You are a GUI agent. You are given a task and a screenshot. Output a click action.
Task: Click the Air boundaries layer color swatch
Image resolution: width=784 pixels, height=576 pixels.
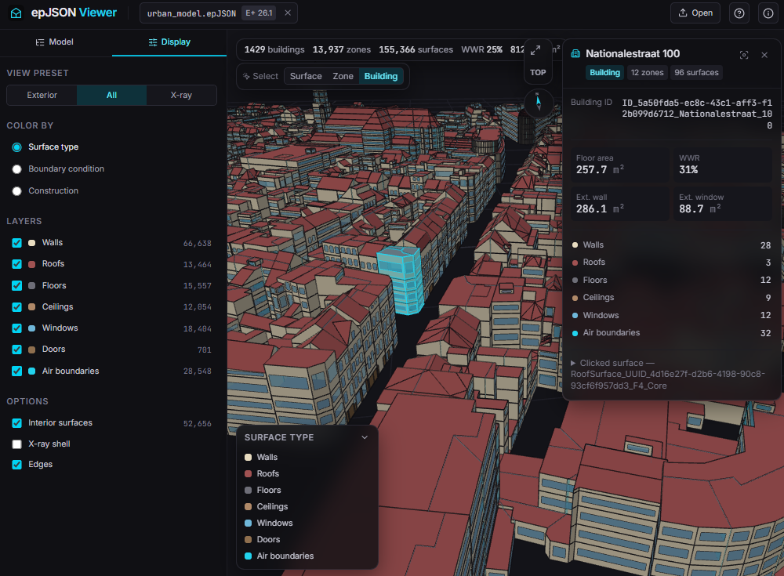click(x=32, y=371)
